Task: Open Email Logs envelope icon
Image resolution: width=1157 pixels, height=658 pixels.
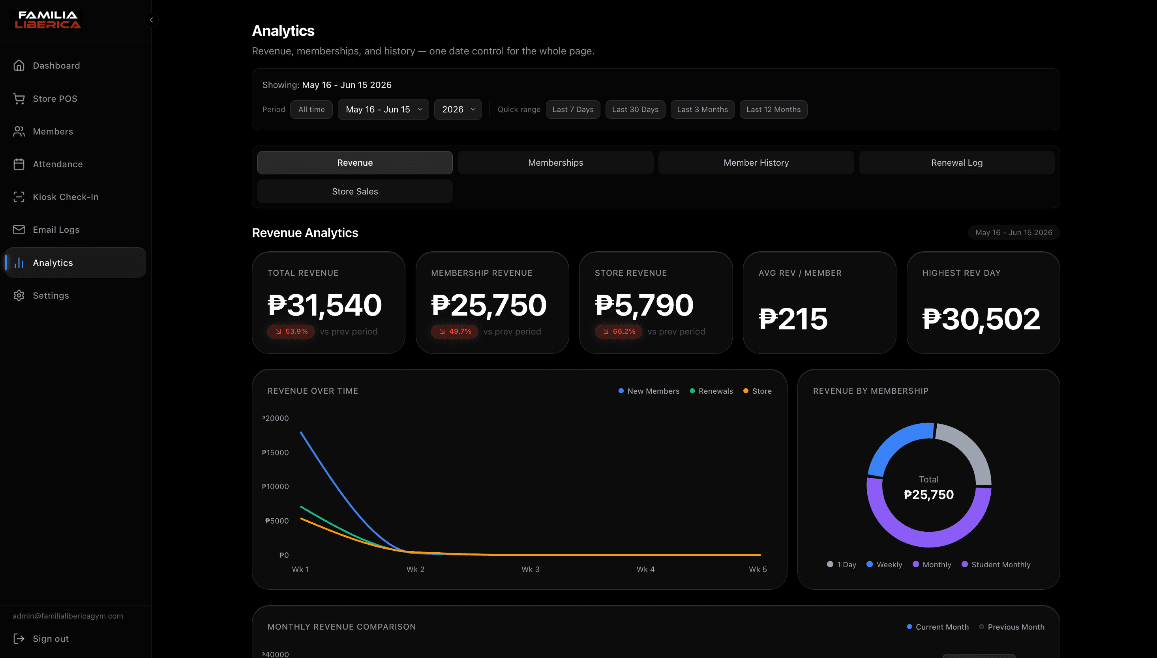Action: (x=19, y=230)
